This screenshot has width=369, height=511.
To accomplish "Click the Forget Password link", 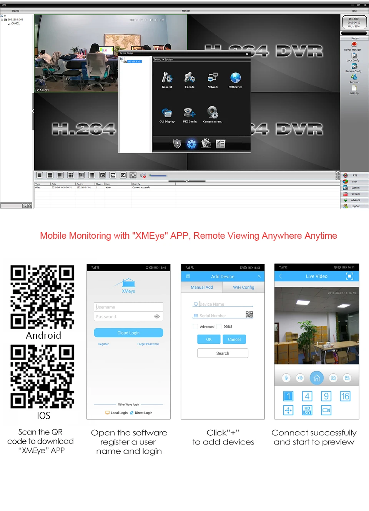I will 148,344.
